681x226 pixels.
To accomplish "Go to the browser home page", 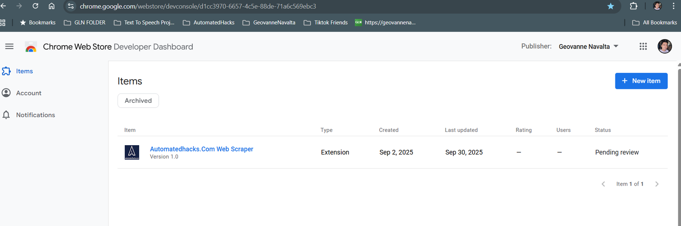I will pyautogui.click(x=52, y=6).
